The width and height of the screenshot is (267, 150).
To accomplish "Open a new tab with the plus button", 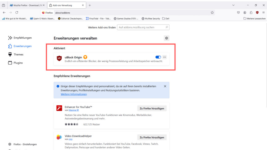I will tap(90, 5).
